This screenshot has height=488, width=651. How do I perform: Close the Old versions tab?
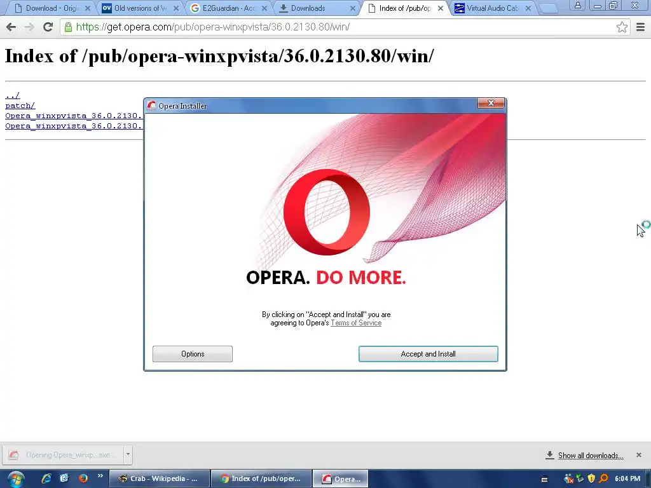coord(176,8)
